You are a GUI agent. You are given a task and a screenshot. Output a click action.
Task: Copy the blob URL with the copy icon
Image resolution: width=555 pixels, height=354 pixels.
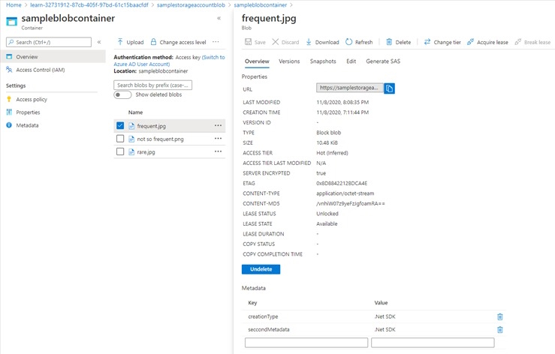(389, 88)
